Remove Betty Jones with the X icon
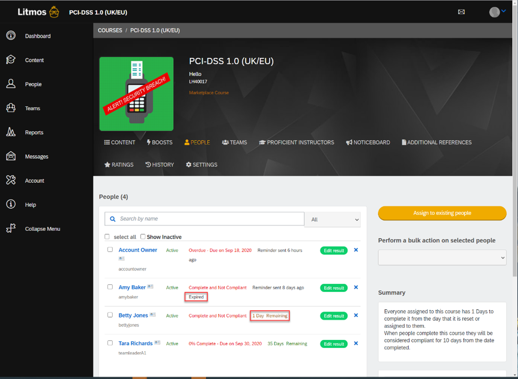 pos(356,315)
